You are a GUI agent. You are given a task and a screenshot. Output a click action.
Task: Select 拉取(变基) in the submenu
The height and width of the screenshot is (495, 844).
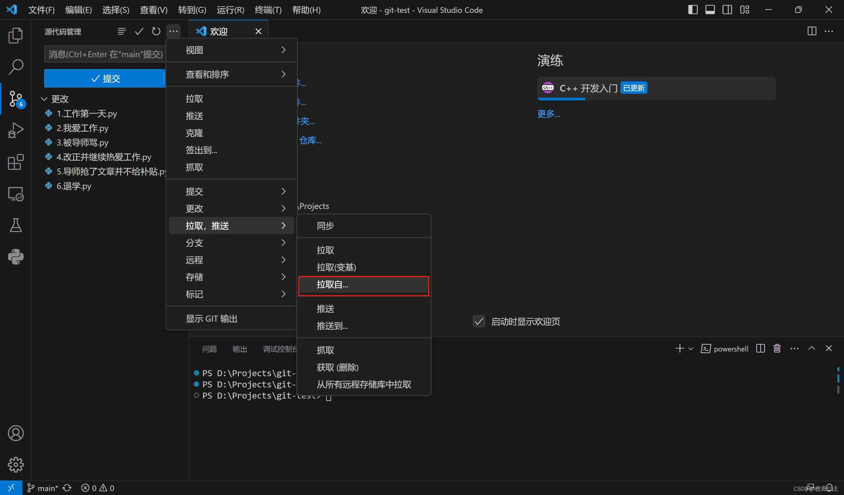(x=364, y=267)
